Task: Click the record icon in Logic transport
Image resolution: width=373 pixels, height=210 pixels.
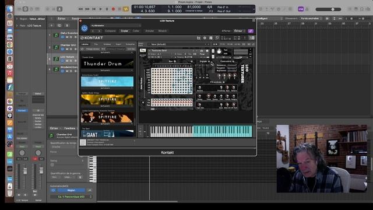Action: (113, 9)
